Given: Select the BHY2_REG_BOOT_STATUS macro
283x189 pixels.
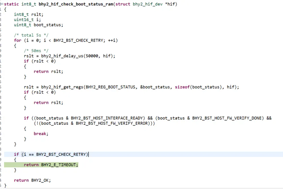Looking at the screenshot, I should tap(111, 87).
